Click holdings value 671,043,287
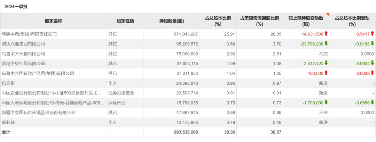The image size is (376, 142). [186, 34]
